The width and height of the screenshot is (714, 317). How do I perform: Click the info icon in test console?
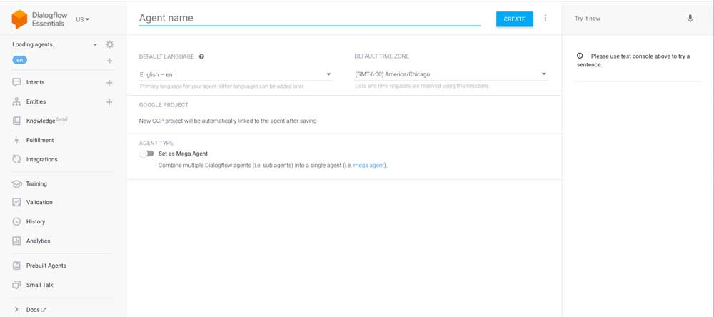[x=580, y=56]
